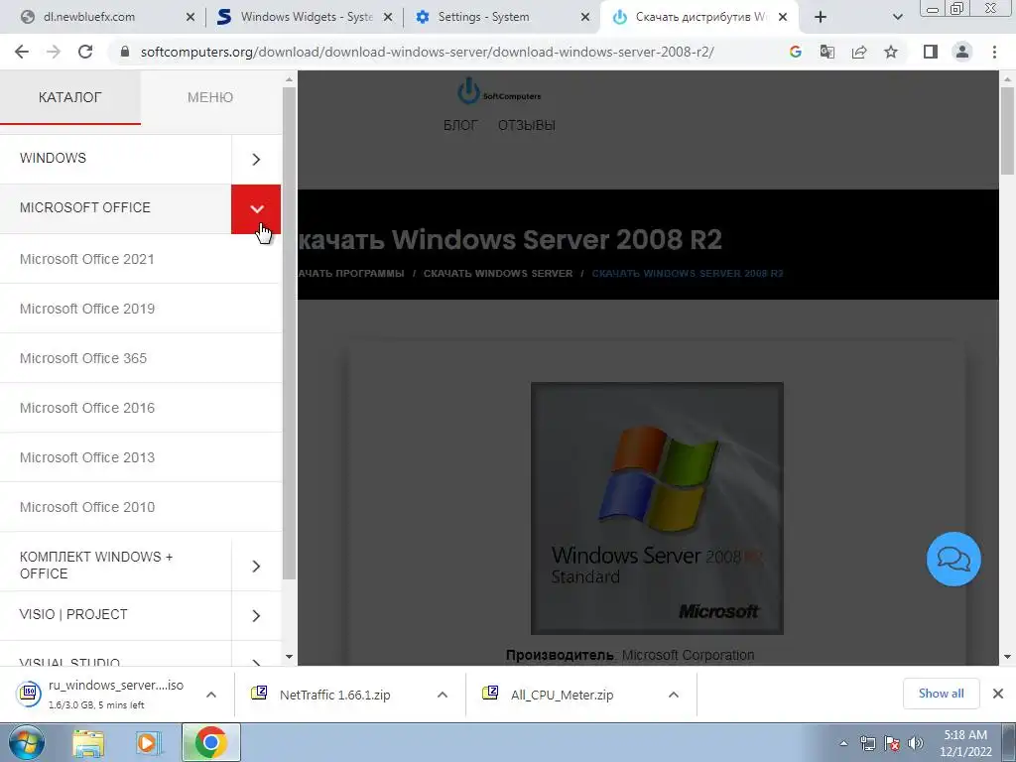
Task: Open the Google icon in the address bar
Action: [795, 52]
